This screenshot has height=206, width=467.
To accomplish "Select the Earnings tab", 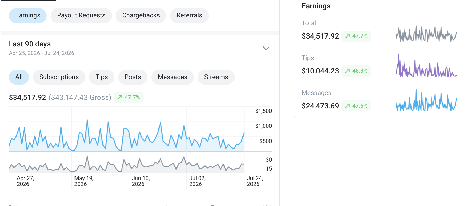I will click(28, 15).
